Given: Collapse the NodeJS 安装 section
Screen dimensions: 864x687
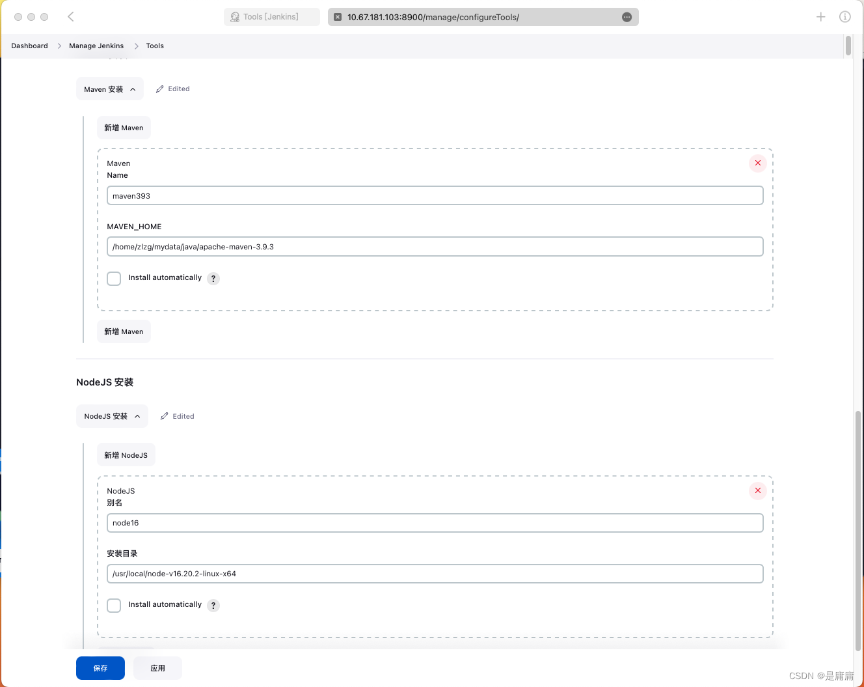Looking at the screenshot, I should click(x=112, y=416).
